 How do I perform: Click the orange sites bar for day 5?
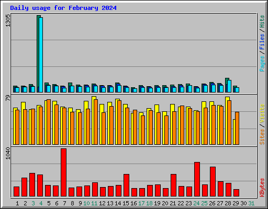tap(49, 122)
